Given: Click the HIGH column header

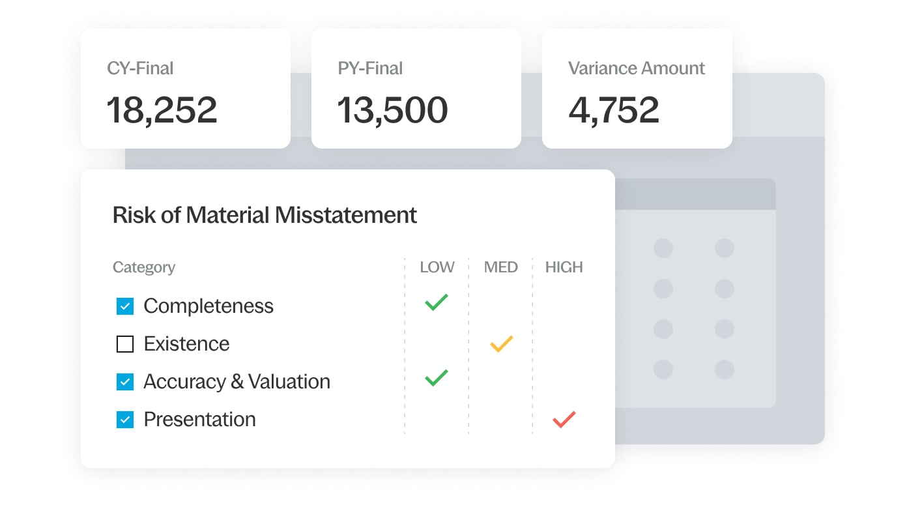Looking at the screenshot, I should click(564, 267).
